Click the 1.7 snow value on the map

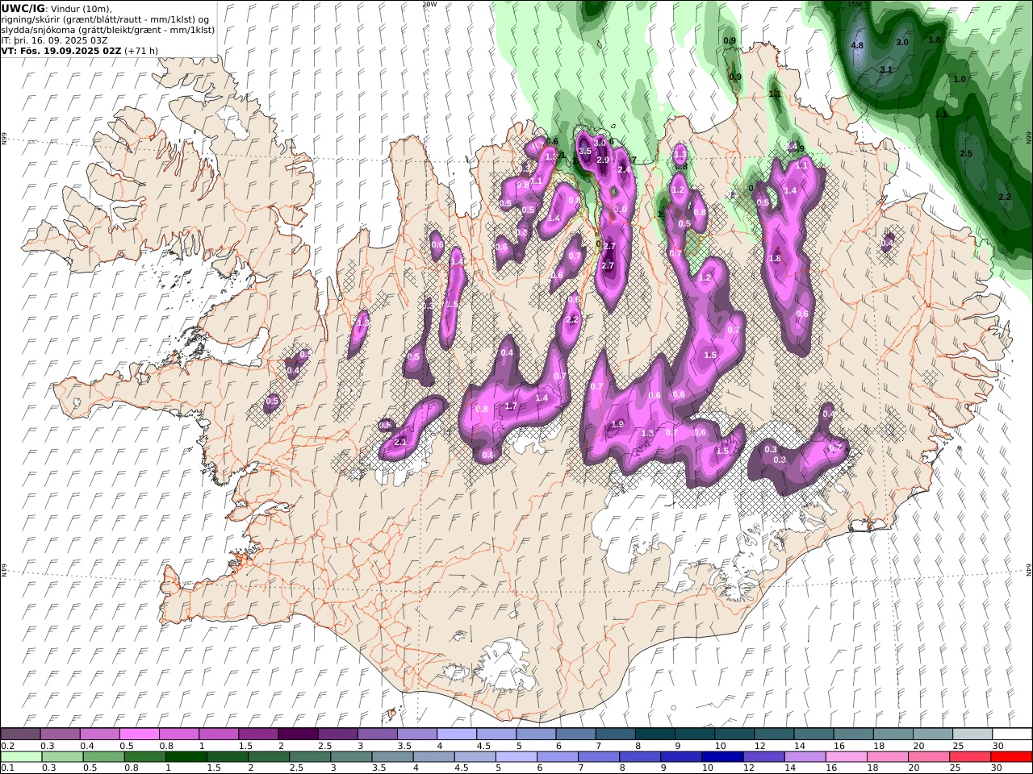coord(510,406)
